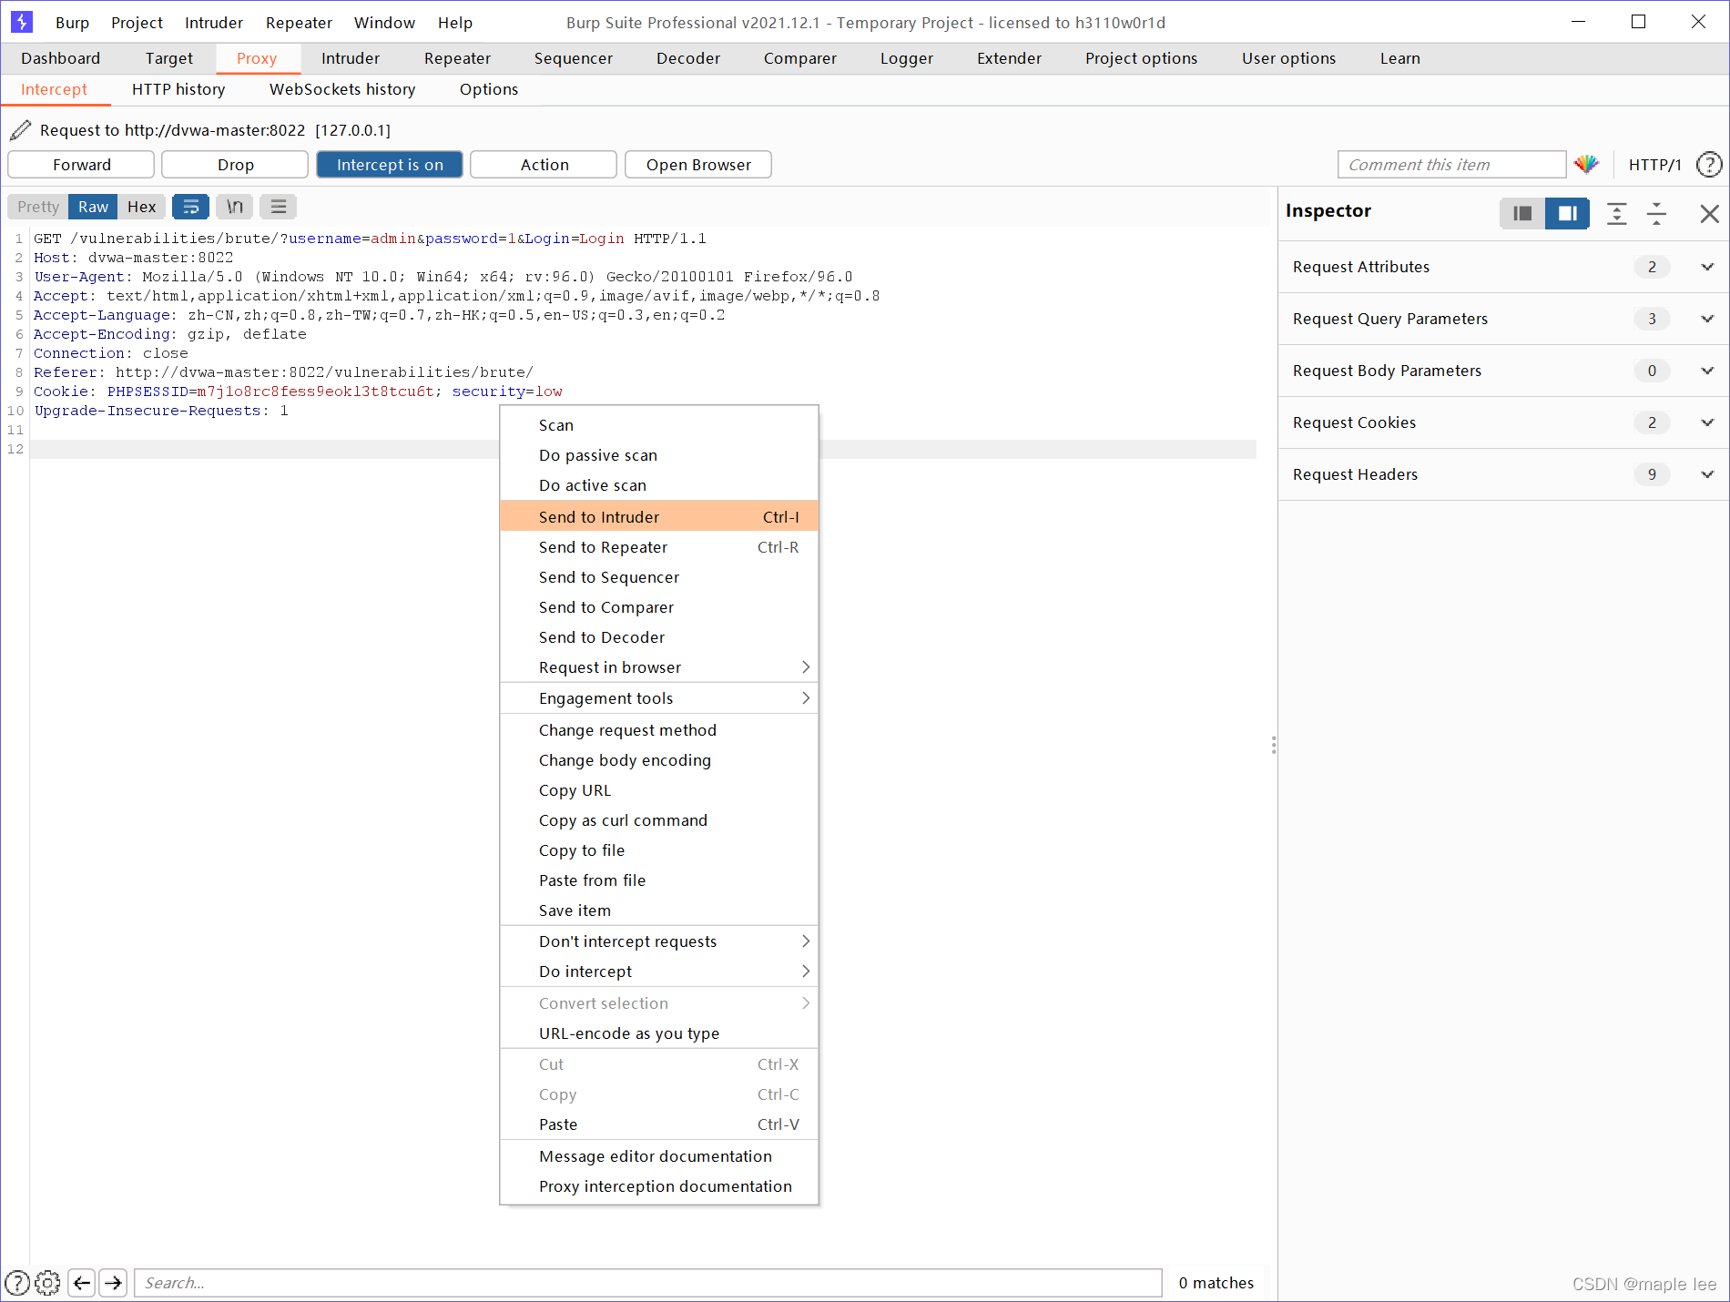Click the pencil edit target icon
The width and height of the screenshot is (1730, 1302).
coord(20,130)
